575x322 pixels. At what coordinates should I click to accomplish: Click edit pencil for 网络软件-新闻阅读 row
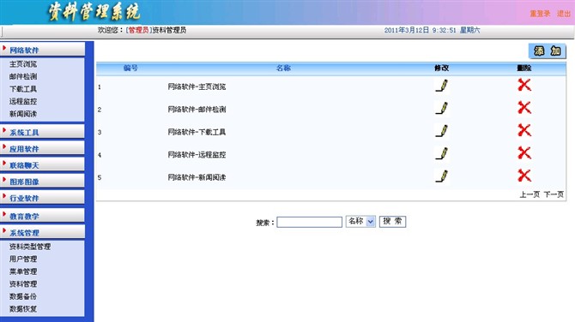coord(442,176)
